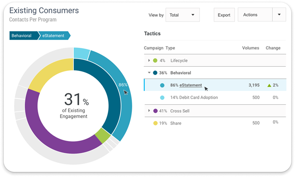The height and width of the screenshot is (177, 295).
Task: Collapse the Behavioral row
Action: tap(149, 72)
